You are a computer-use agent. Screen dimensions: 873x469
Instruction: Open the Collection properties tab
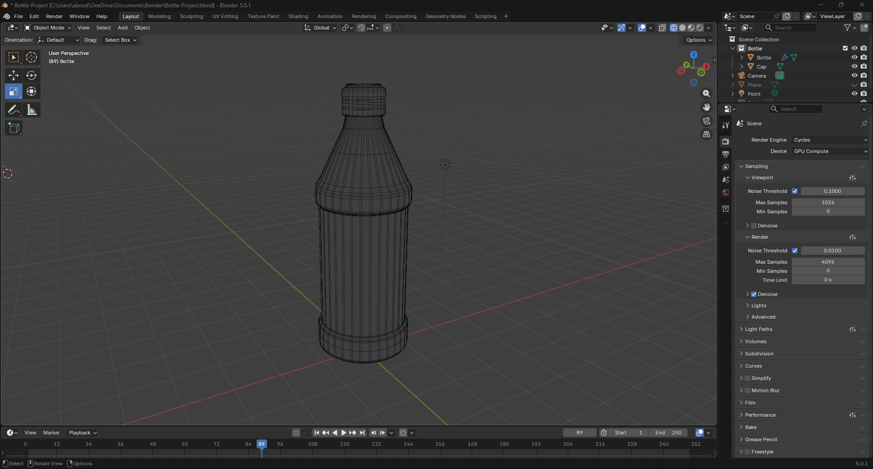coord(726,209)
